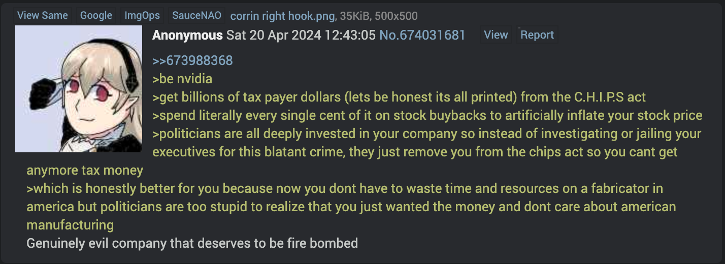Click the ">be nvidia" greentext line
Screen dimensions: 725x264
[x=182, y=79]
